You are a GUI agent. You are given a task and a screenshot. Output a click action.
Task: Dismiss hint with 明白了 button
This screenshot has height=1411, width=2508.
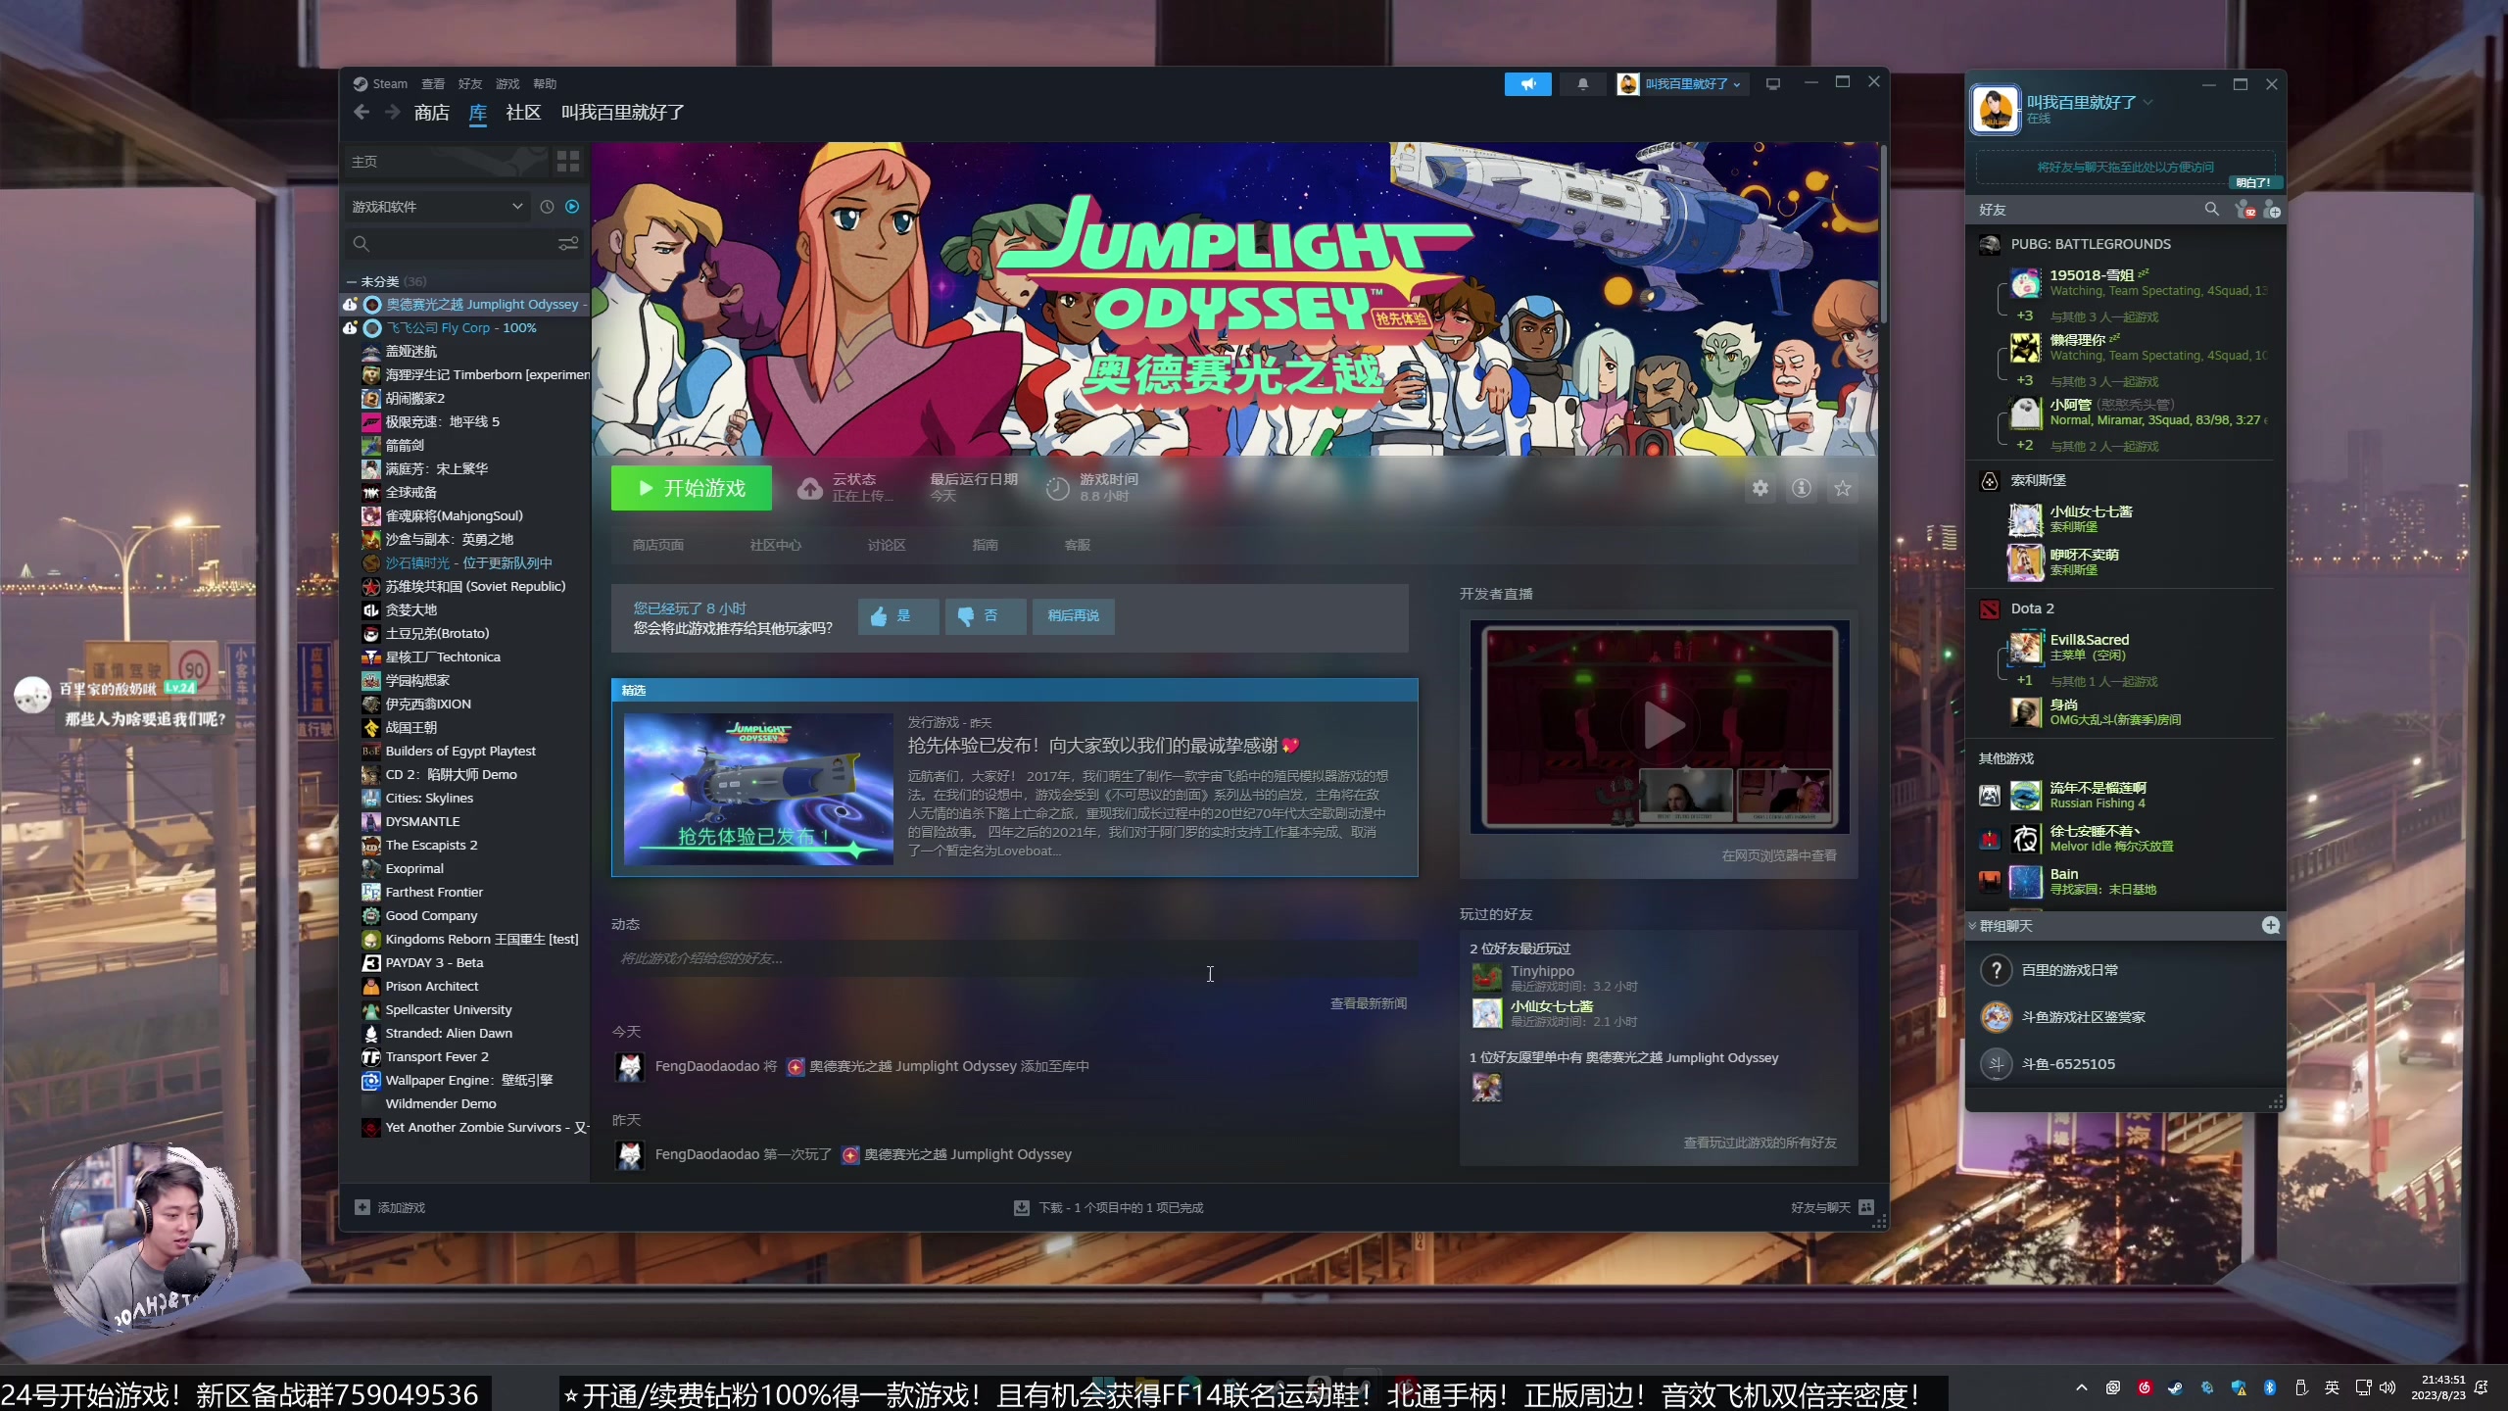coord(2253,183)
